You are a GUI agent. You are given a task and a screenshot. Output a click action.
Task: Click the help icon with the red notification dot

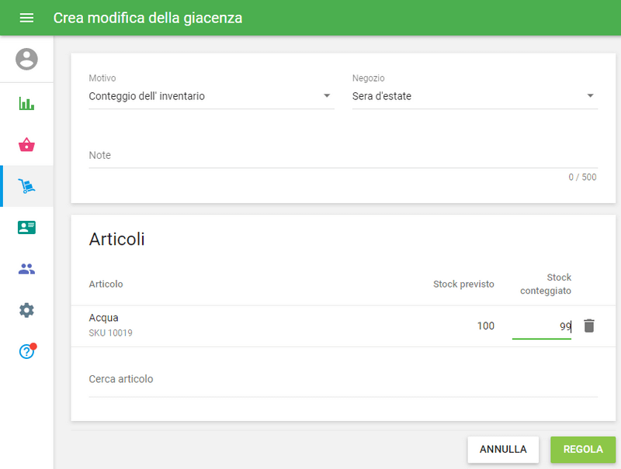[x=26, y=351]
